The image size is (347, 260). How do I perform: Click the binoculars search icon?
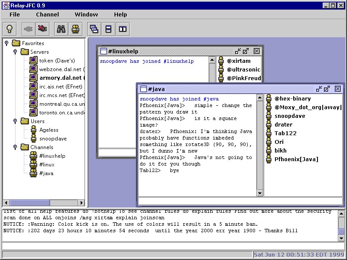(61, 29)
